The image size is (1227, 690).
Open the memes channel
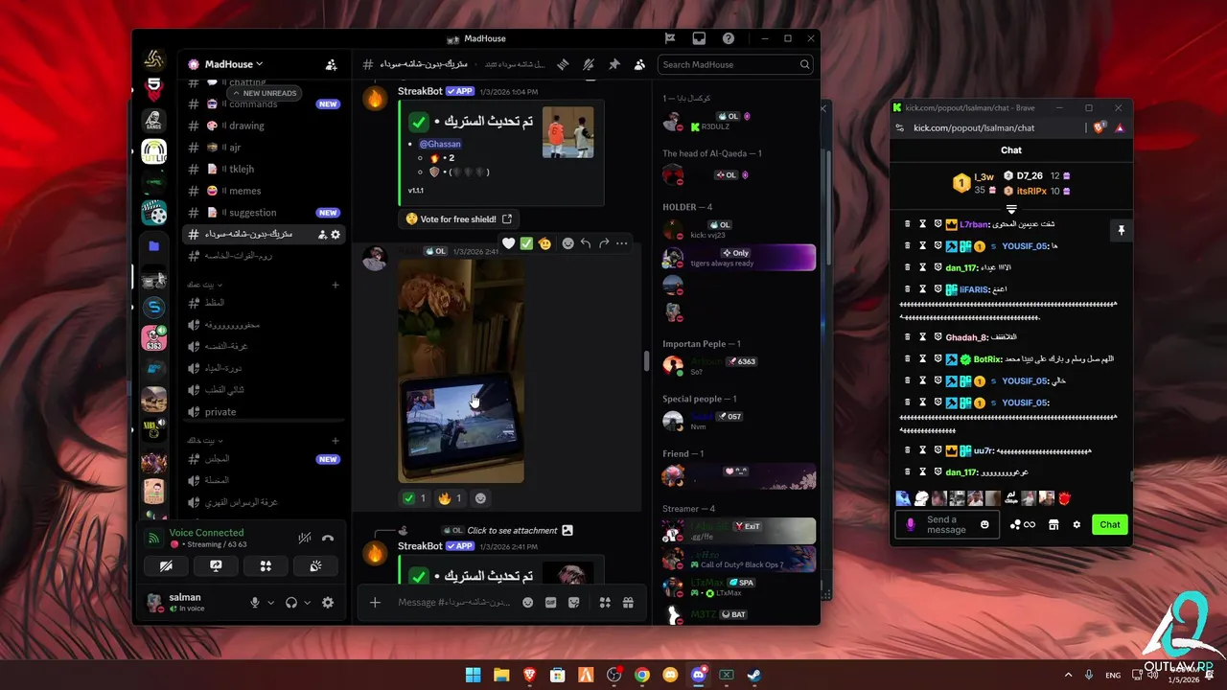pos(263,191)
